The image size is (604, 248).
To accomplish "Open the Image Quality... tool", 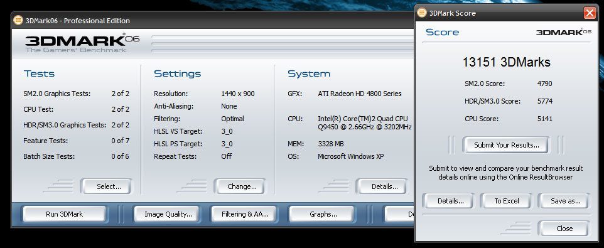I will tap(166, 214).
